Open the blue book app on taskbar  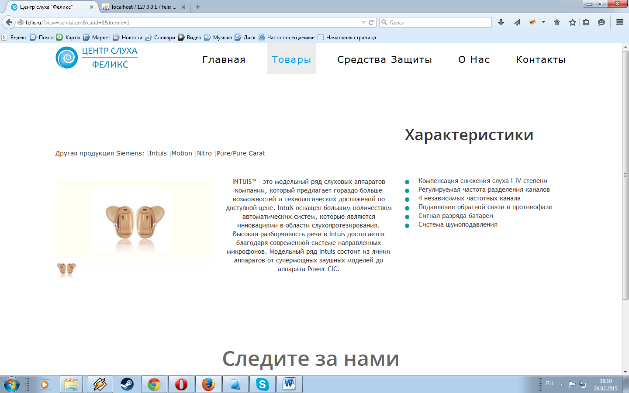click(235, 385)
